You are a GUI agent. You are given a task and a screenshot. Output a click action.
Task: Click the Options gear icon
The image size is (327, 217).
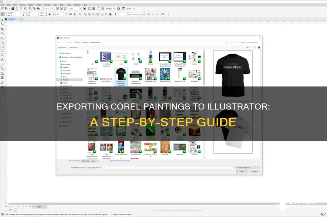pos(118,9)
